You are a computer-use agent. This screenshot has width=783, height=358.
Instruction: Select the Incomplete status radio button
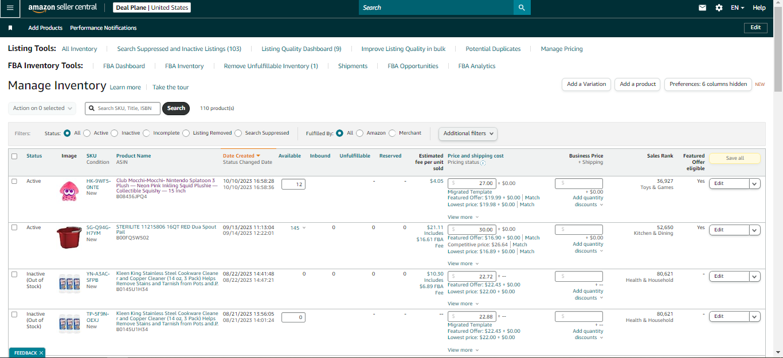tap(146, 133)
